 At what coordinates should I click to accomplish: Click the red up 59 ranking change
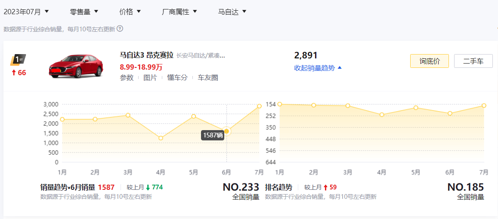tap(330, 187)
